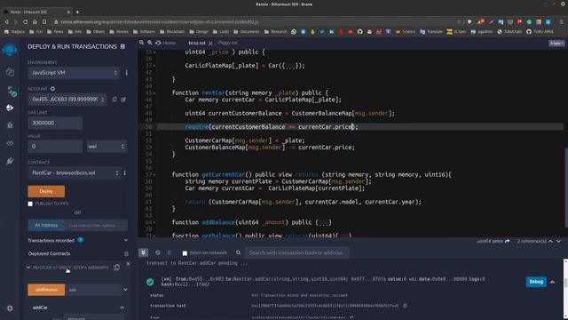Click the documentation icon beside panel title
Viewport: 568px width, 320px height.
[x=122, y=46]
